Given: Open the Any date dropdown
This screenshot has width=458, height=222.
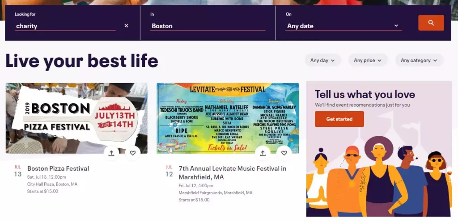Looking at the screenshot, I should 343,26.
